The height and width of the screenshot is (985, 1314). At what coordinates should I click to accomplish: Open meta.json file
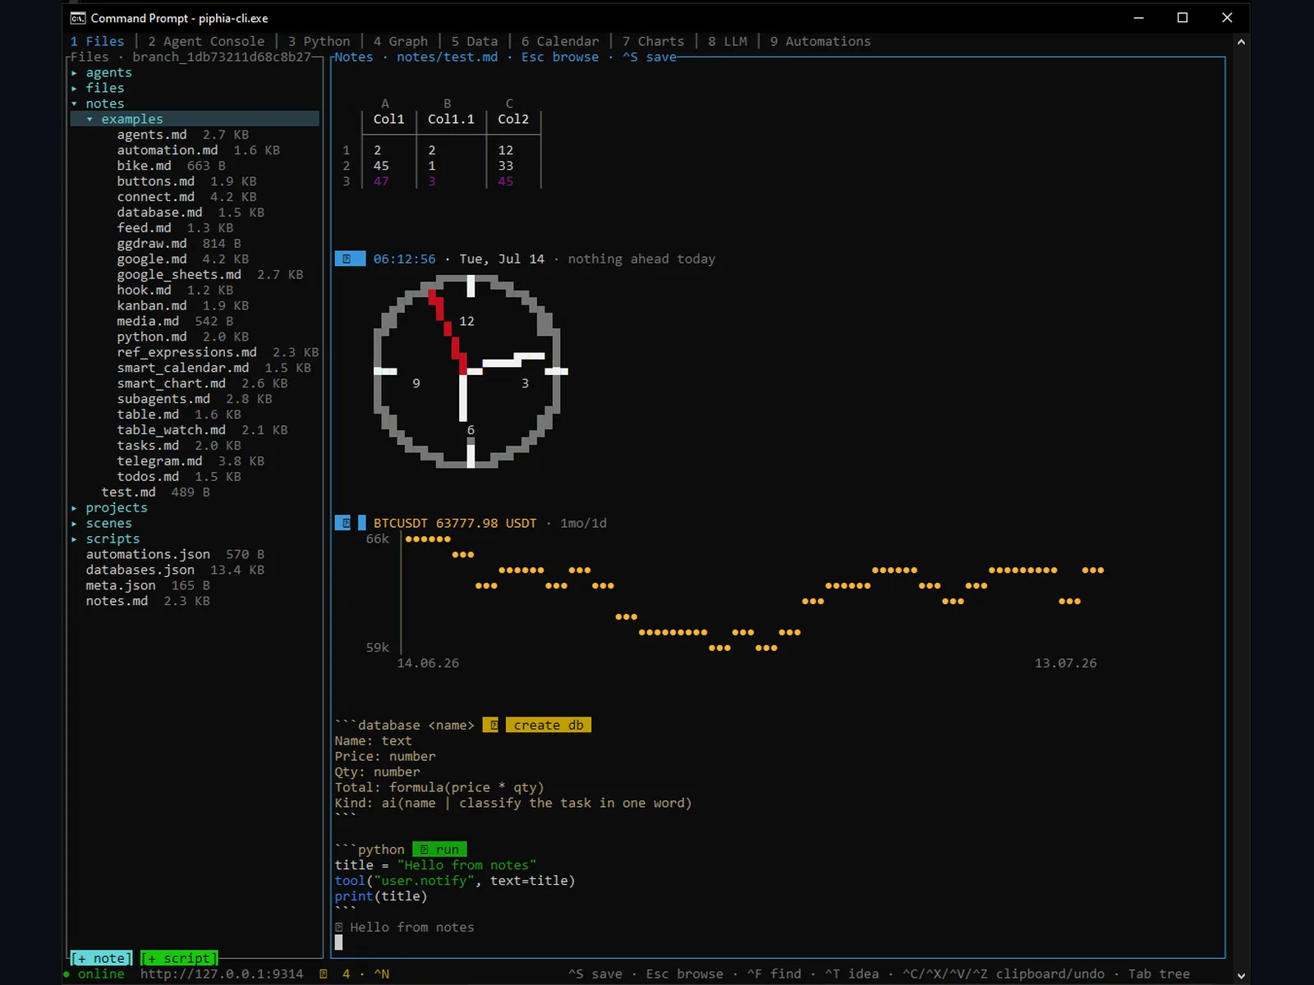click(x=121, y=586)
